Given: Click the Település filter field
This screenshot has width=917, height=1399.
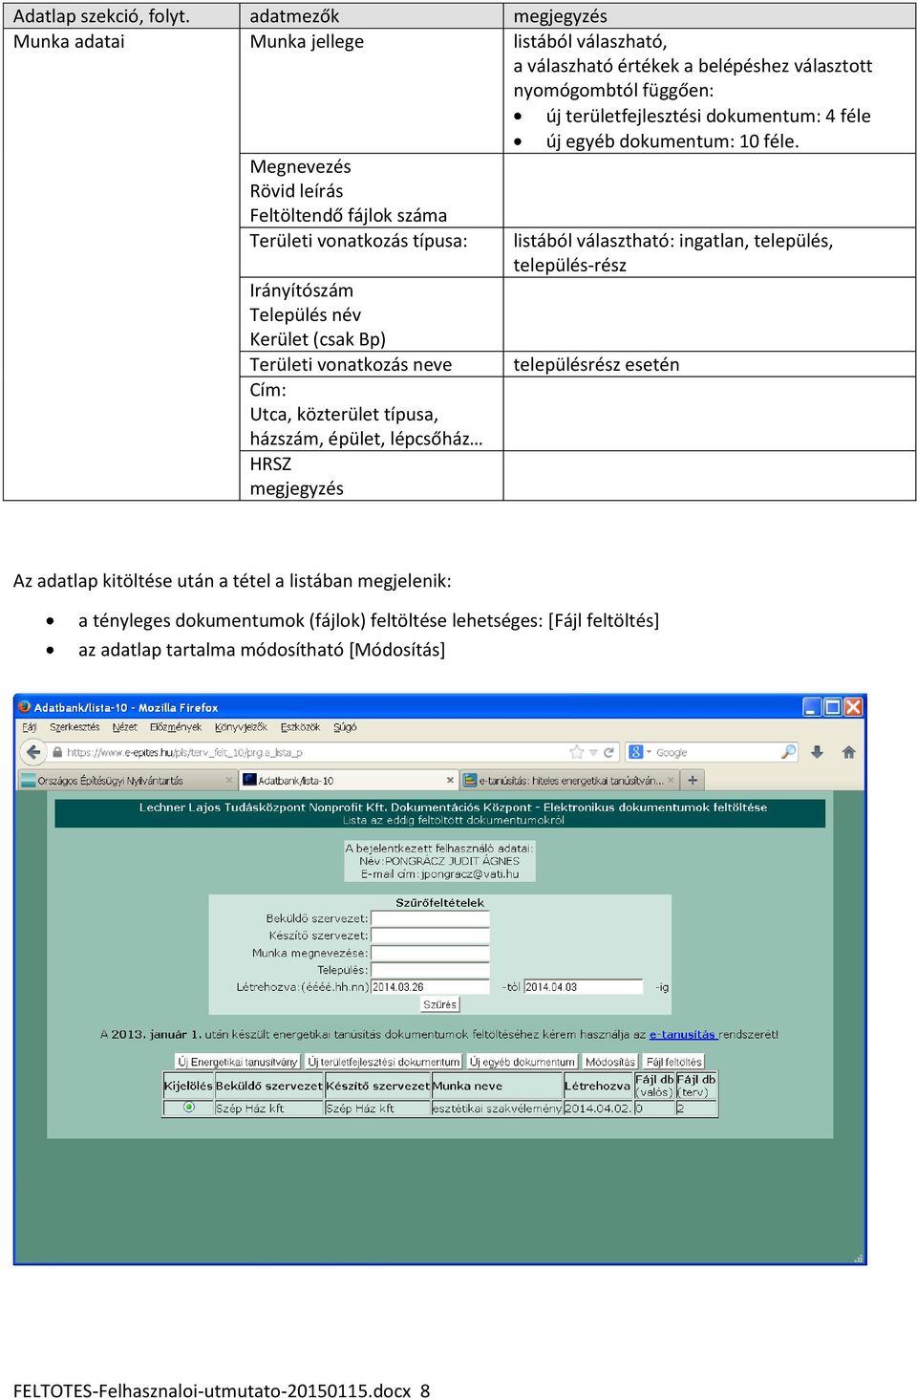Looking at the screenshot, I should [x=430, y=970].
